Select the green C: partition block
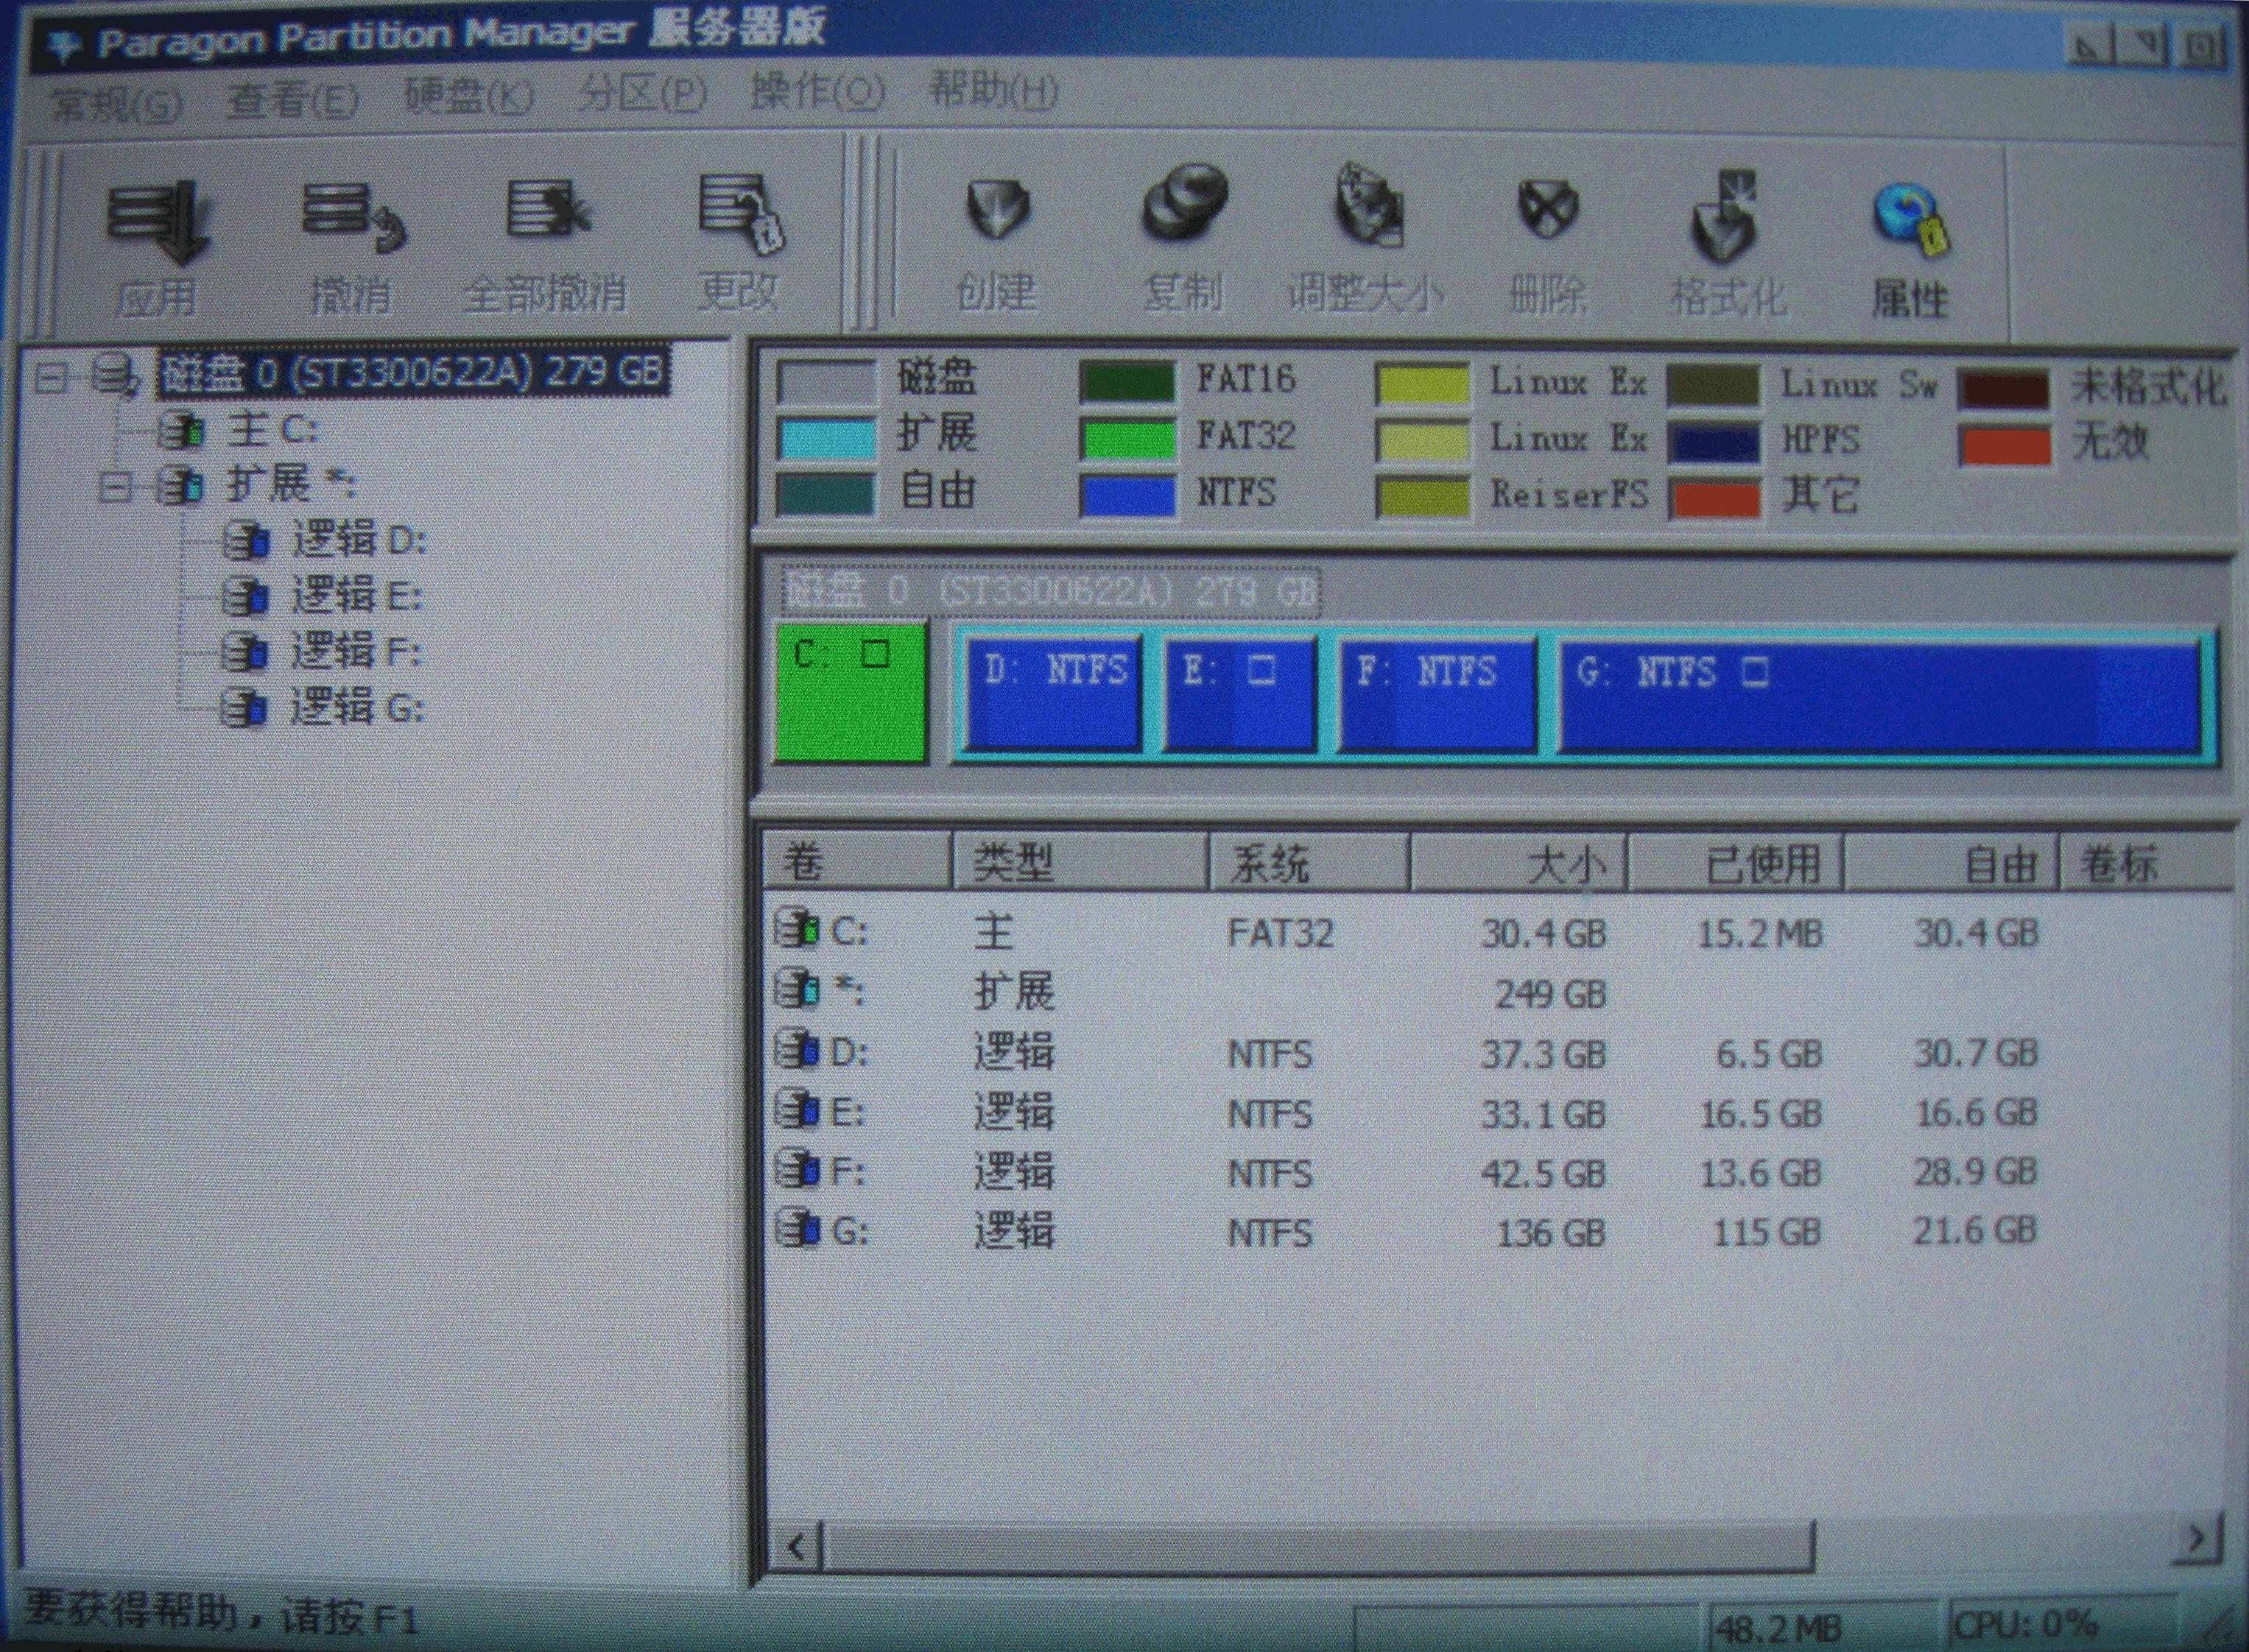 click(x=851, y=692)
